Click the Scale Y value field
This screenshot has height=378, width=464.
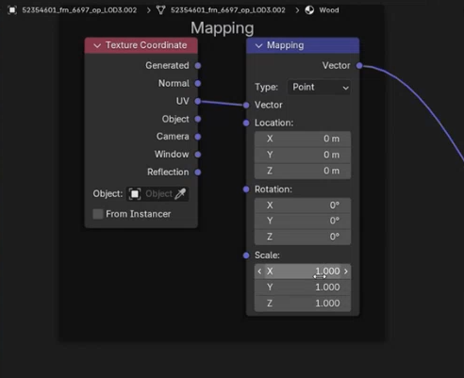303,288
